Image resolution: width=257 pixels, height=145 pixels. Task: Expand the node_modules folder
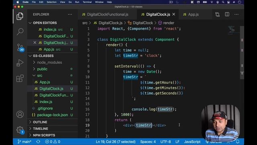49,62
